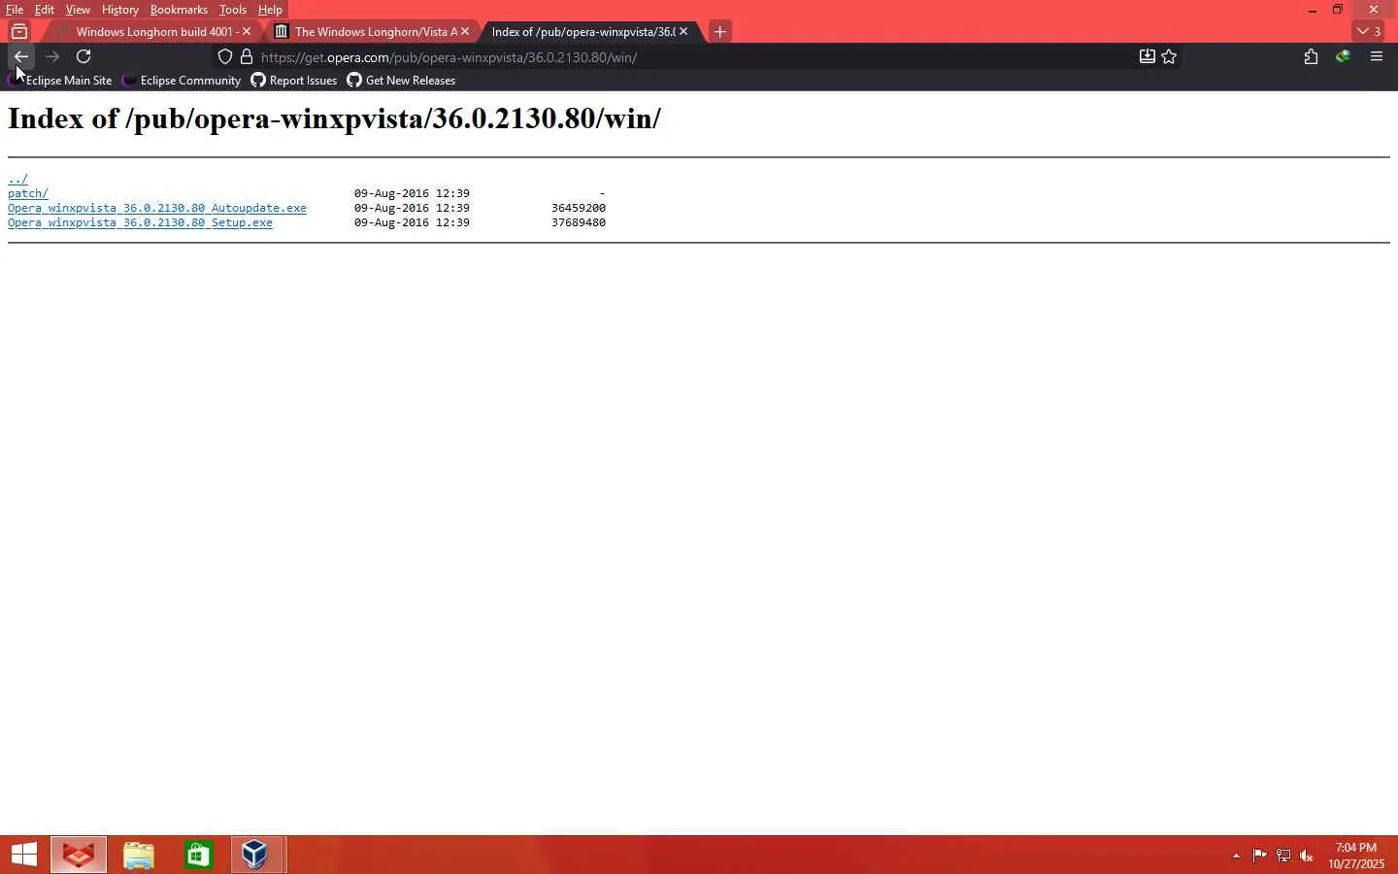Open the patch/ directory link
1398x874 pixels.
coord(28,193)
